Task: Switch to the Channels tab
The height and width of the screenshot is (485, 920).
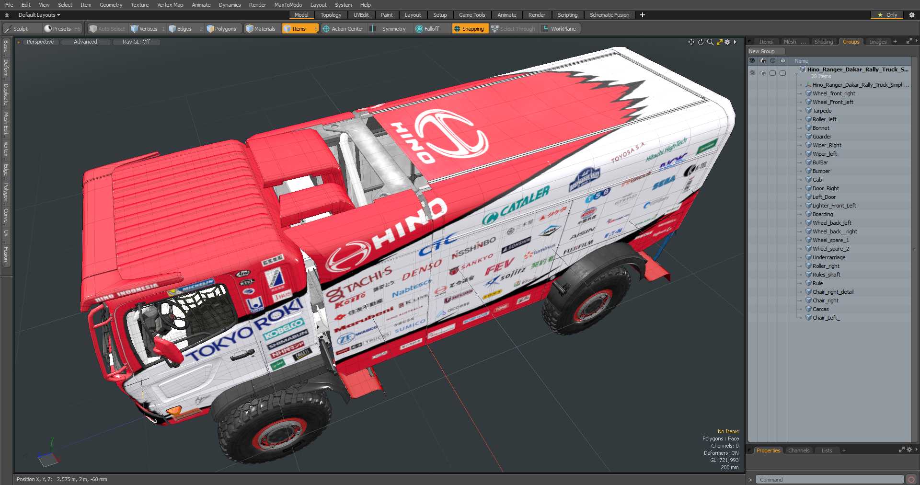Action: (799, 450)
